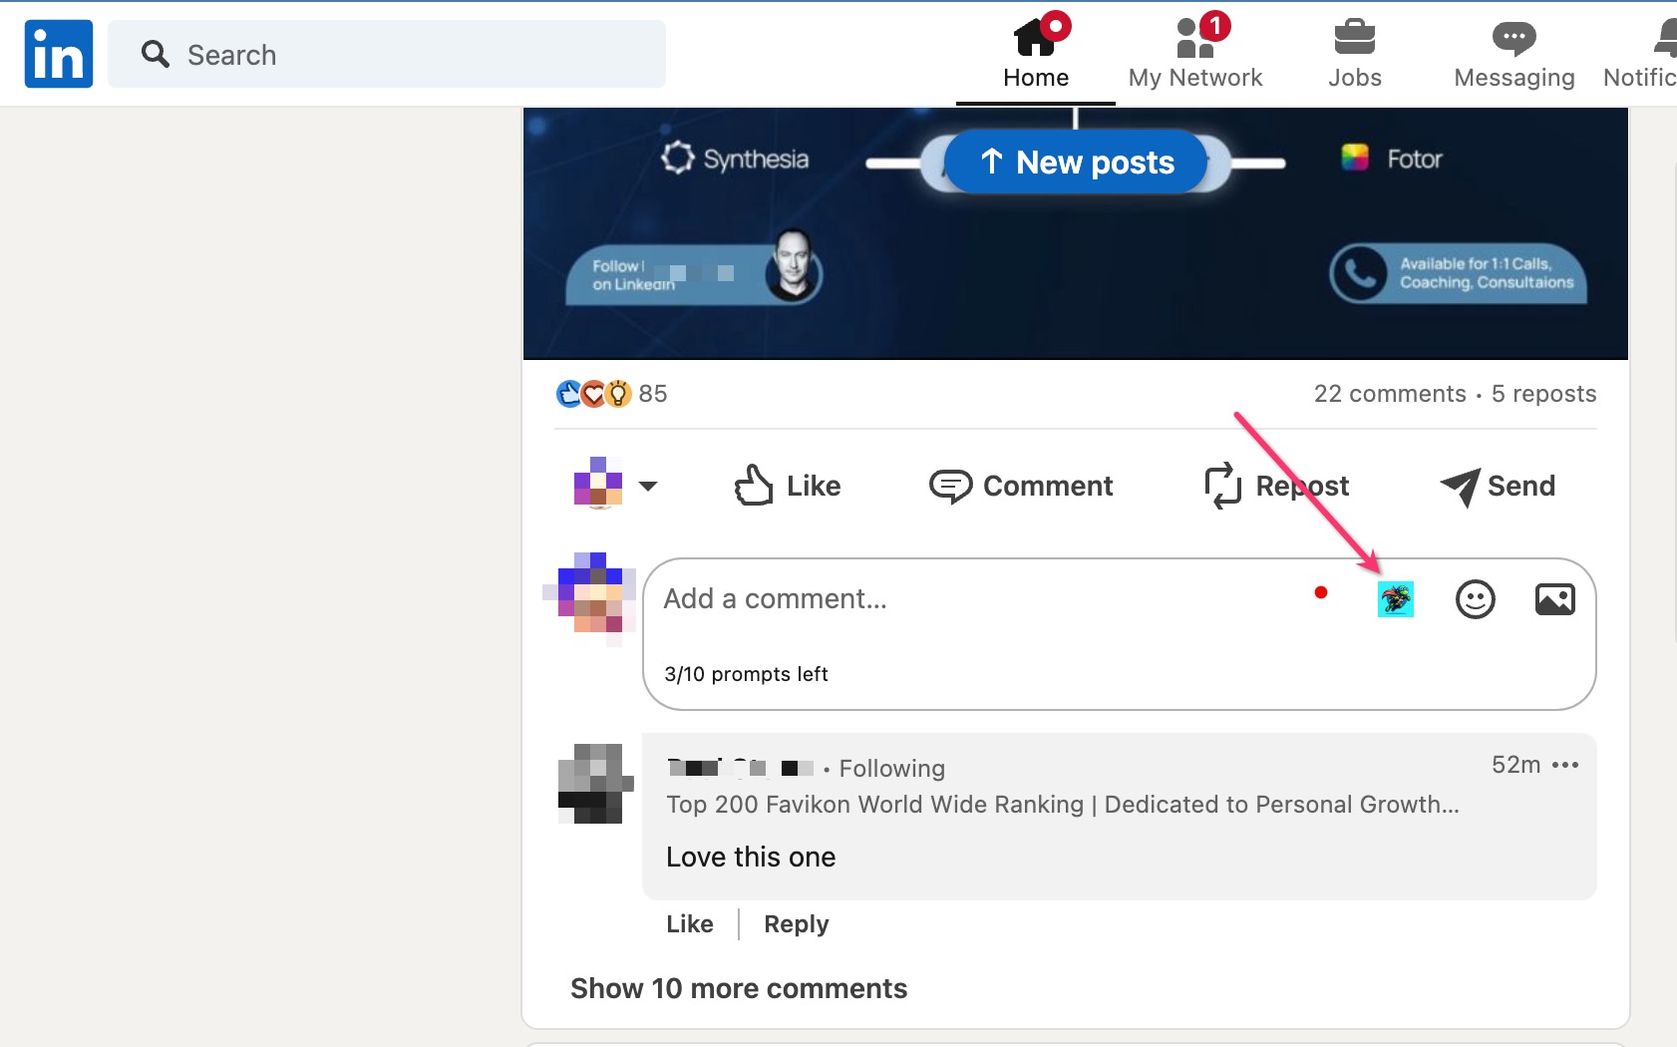Open the Home tab
Screen dimensions: 1677x1047
point(1036,54)
